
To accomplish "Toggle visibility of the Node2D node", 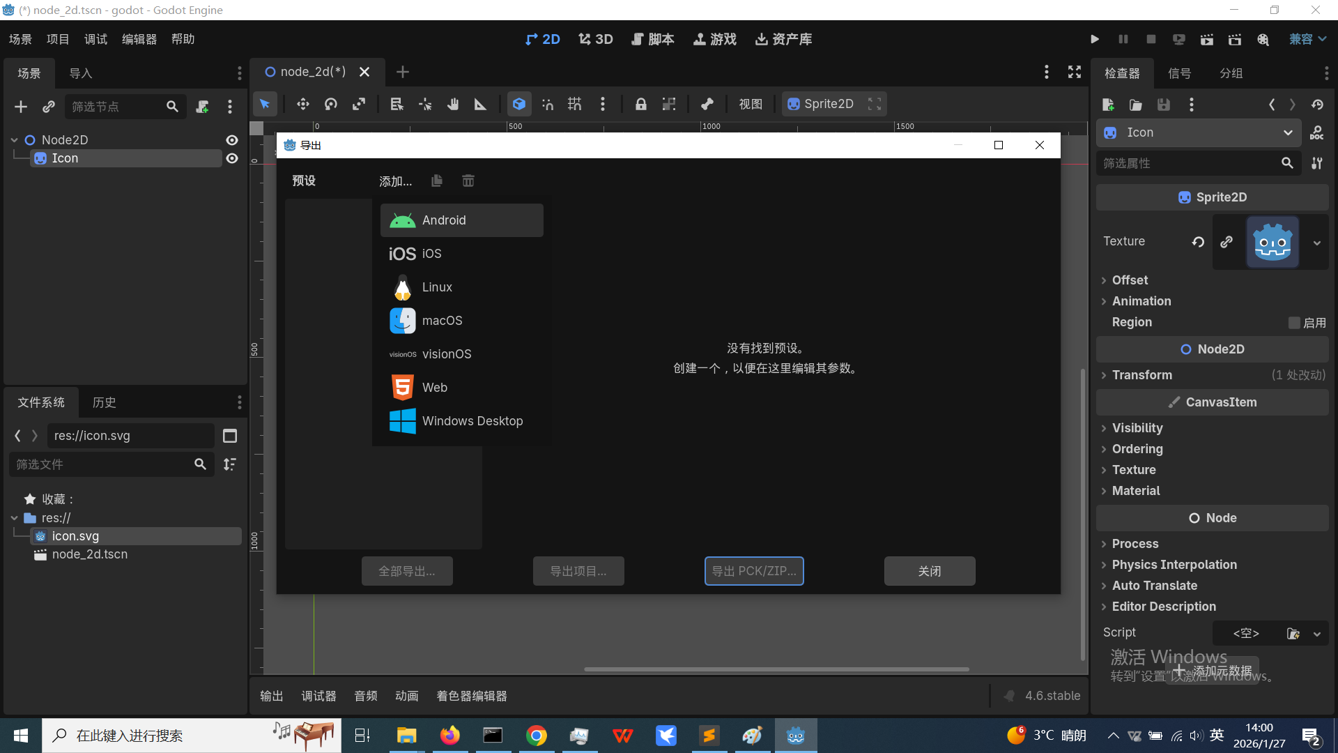I will pyautogui.click(x=232, y=140).
